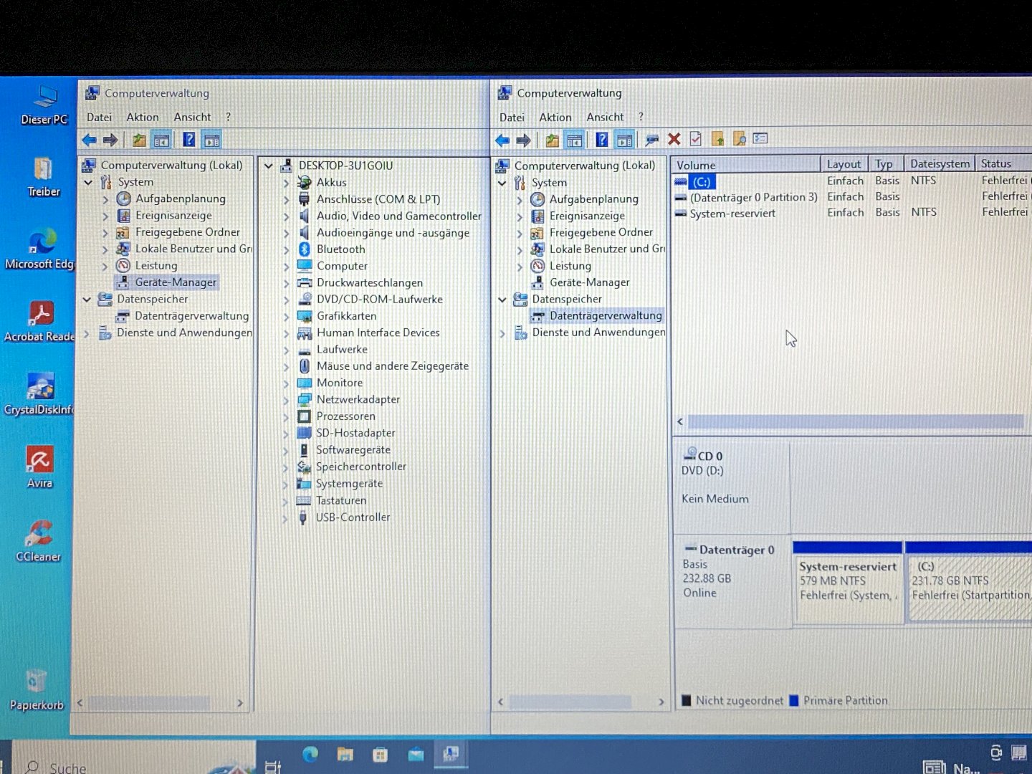Open the Ansicht menu in right window
This screenshot has height=774, width=1032.
click(604, 117)
